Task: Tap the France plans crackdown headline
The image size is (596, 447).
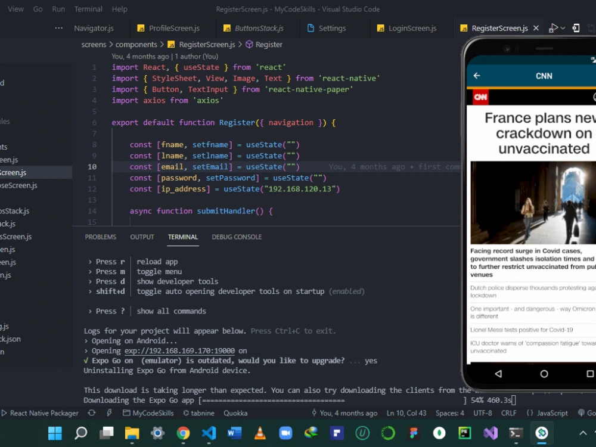Action: (540, 133)
